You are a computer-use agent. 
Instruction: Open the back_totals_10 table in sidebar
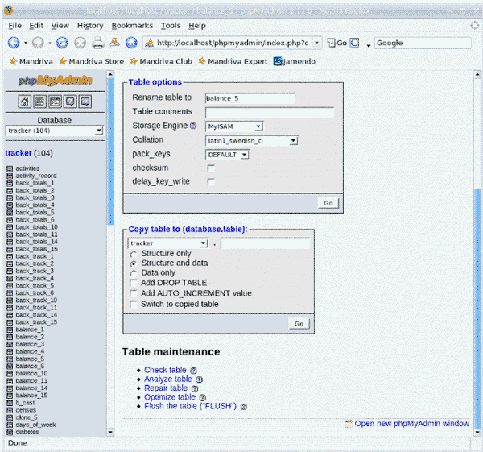[37, 227]
